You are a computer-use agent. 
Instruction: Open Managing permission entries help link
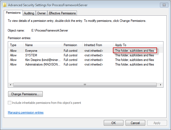click(x=26, y=112)
